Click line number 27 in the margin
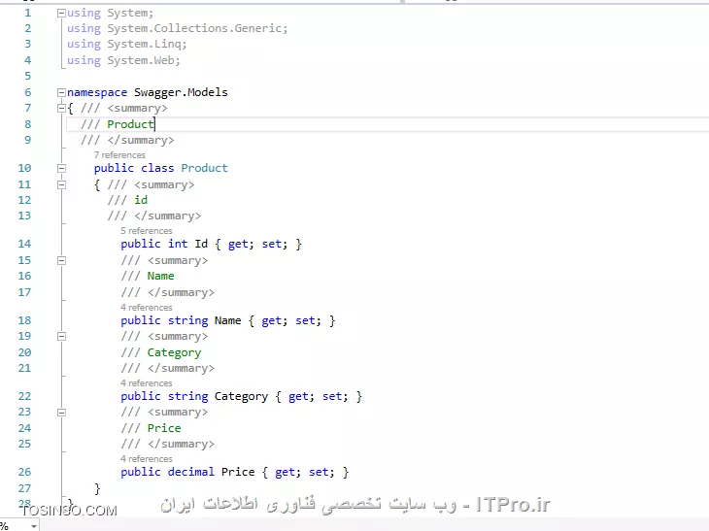The width and height of the screenshot is (709, 531). click(24, 488)
